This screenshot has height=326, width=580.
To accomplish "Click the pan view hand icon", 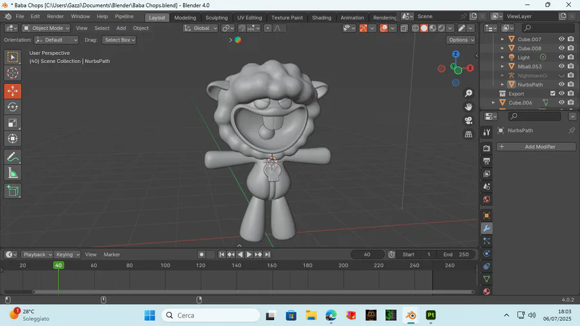I will (x=469, y=107).
